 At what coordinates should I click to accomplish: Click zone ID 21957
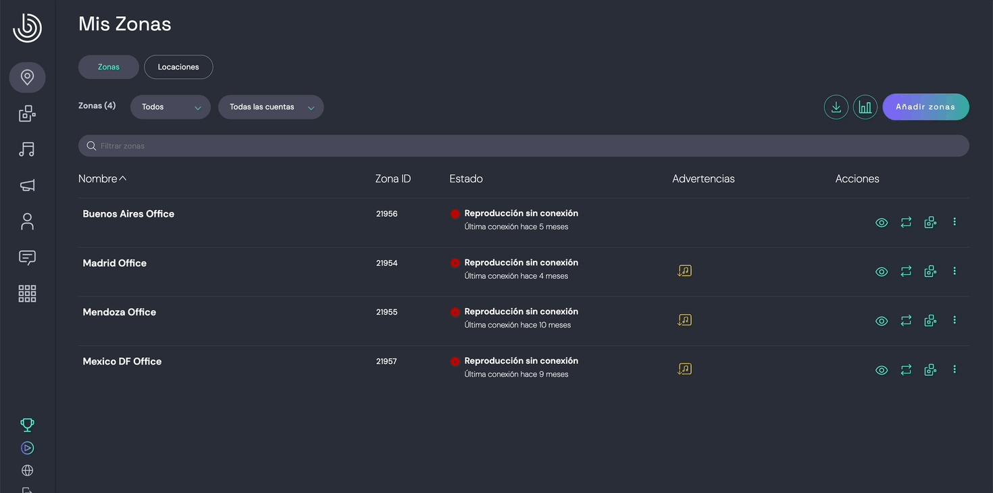[x=387, y=362]
